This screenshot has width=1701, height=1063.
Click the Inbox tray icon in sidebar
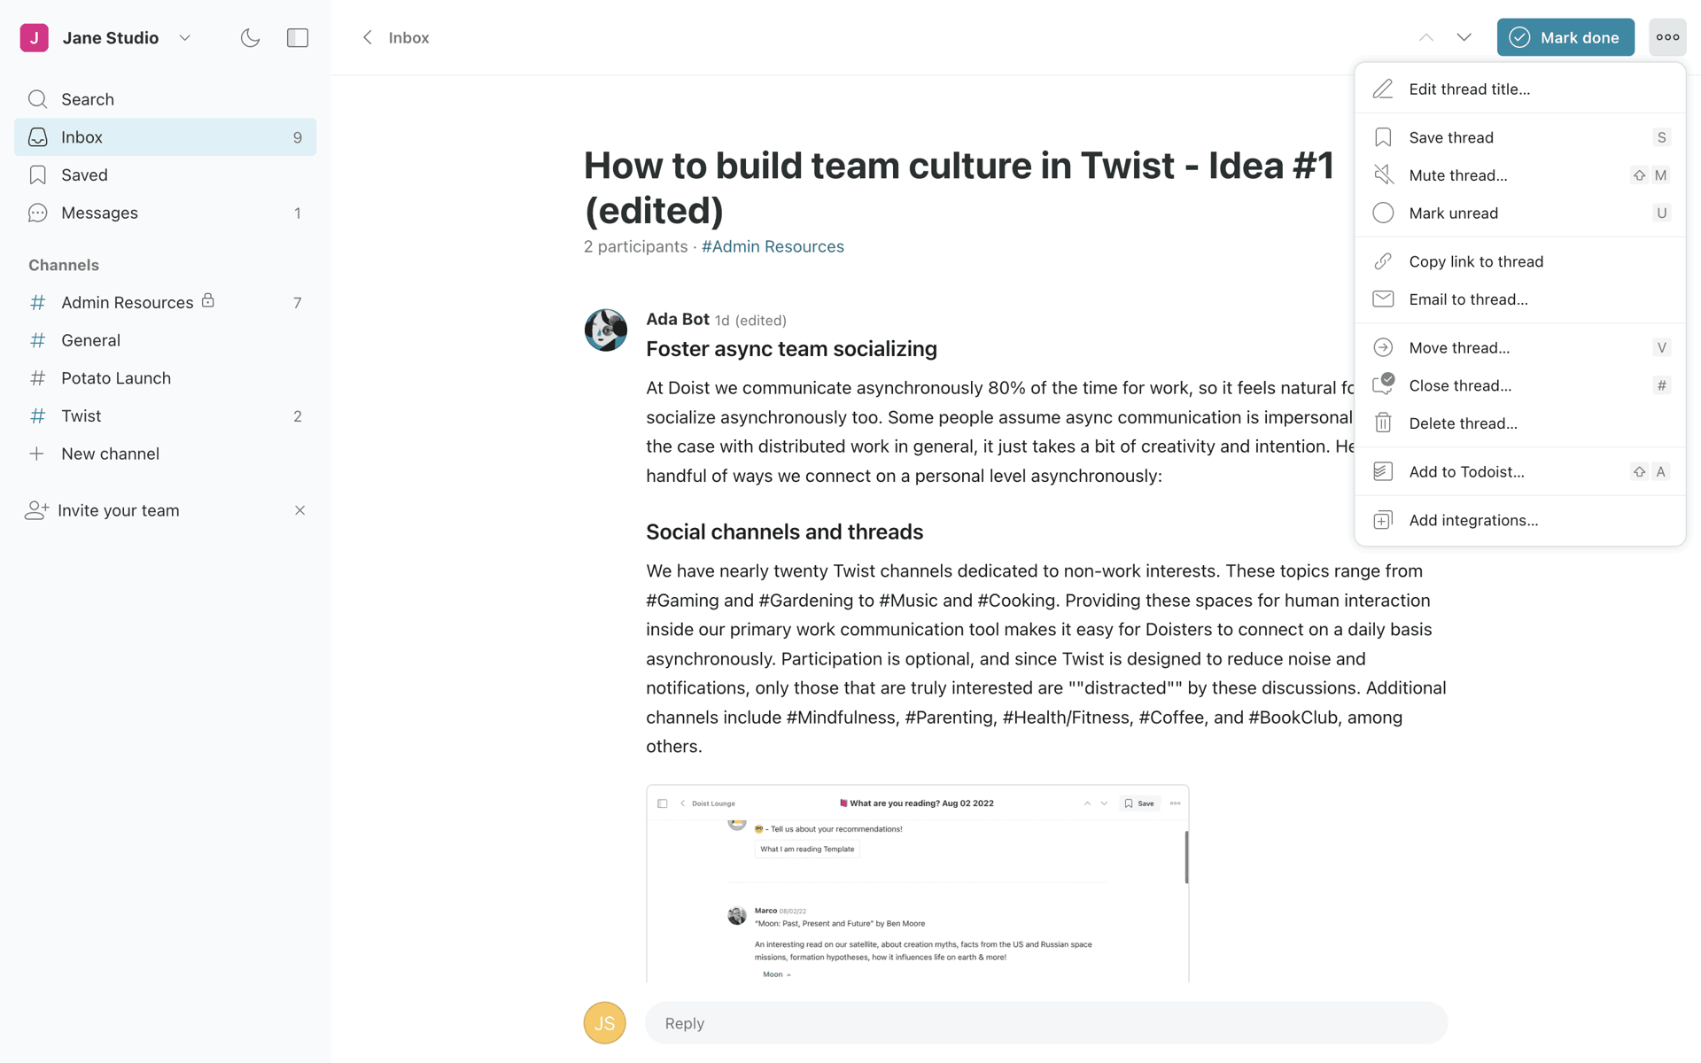[x=37, y=137]
